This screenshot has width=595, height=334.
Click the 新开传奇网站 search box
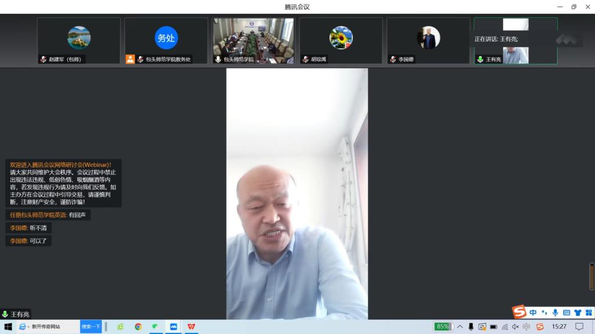tap(52, 326)
